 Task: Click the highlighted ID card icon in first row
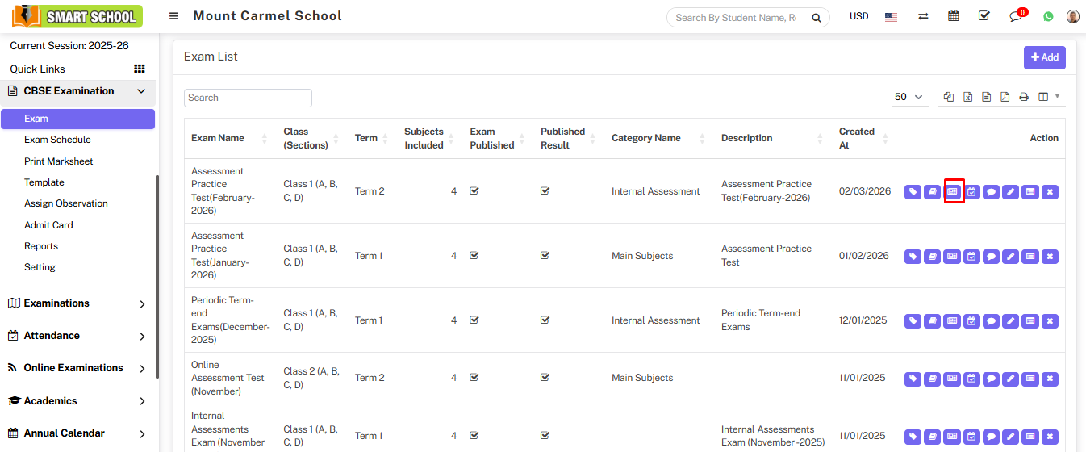point(952,191)
